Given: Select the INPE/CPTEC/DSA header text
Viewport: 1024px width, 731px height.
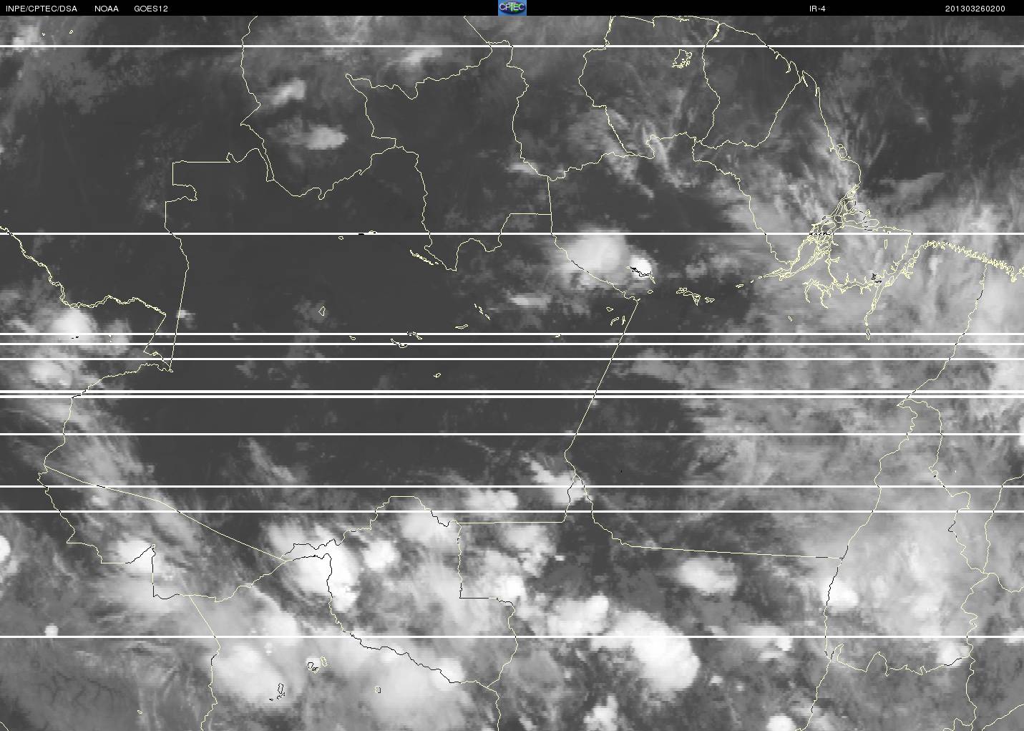Looking at the screenshot, I should 42,9.
